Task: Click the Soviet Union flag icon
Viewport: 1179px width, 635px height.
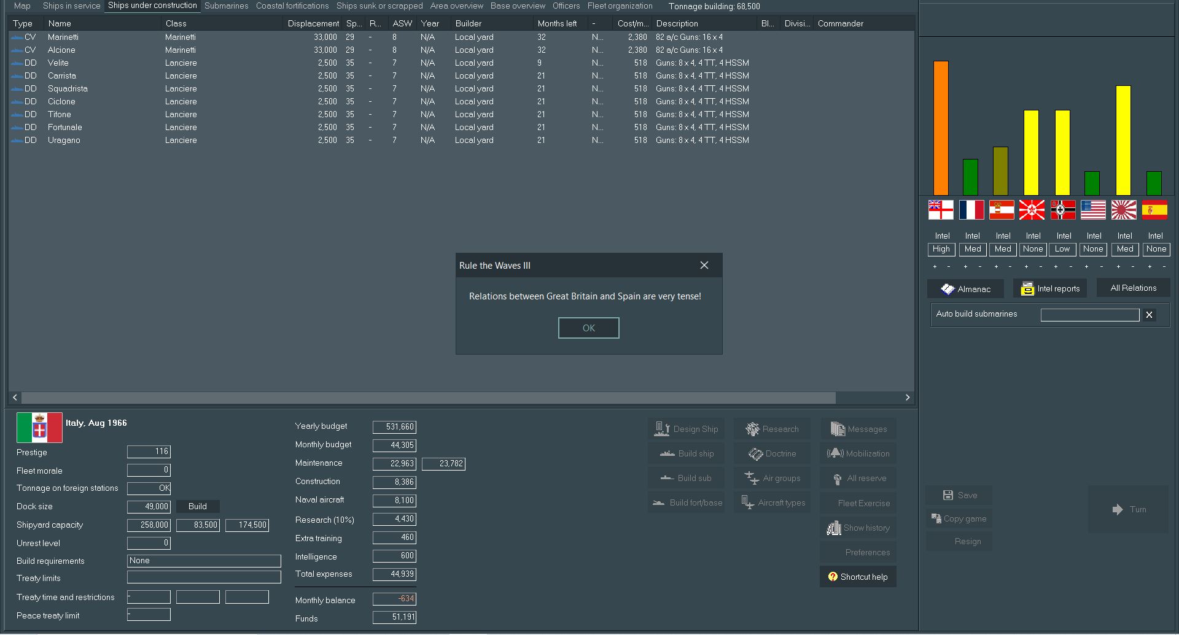Action: coord(1032,210)
